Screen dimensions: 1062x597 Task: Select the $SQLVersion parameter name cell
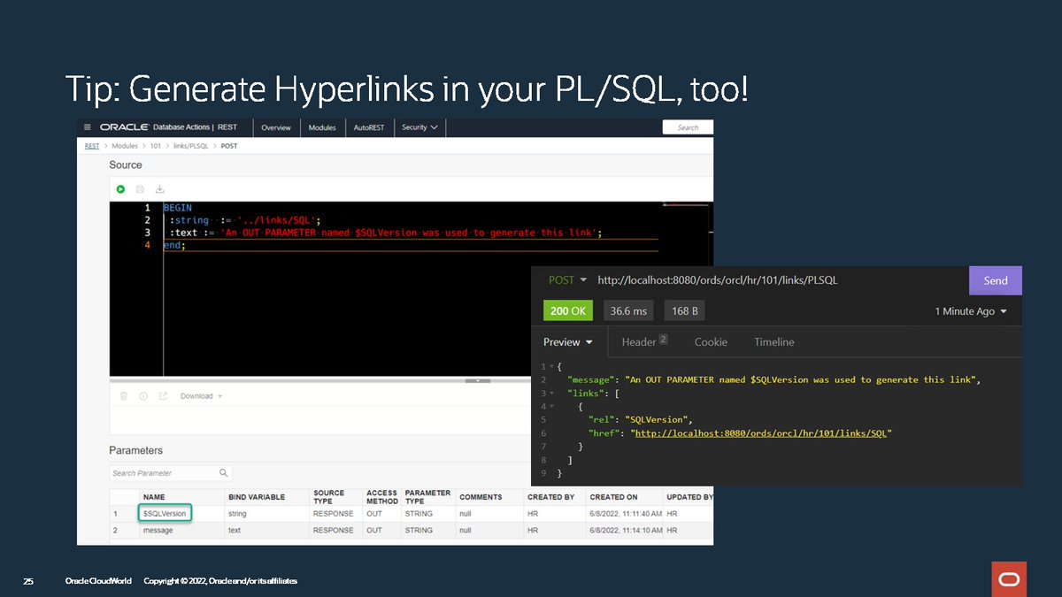click(x=165, y=513)
